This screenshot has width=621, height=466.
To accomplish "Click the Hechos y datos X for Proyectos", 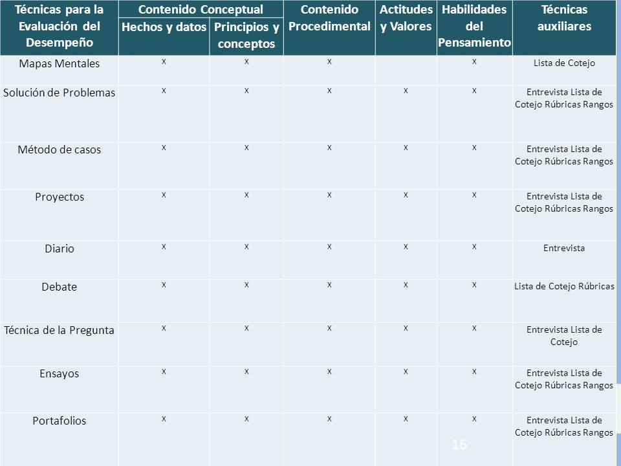I will 164,195.
